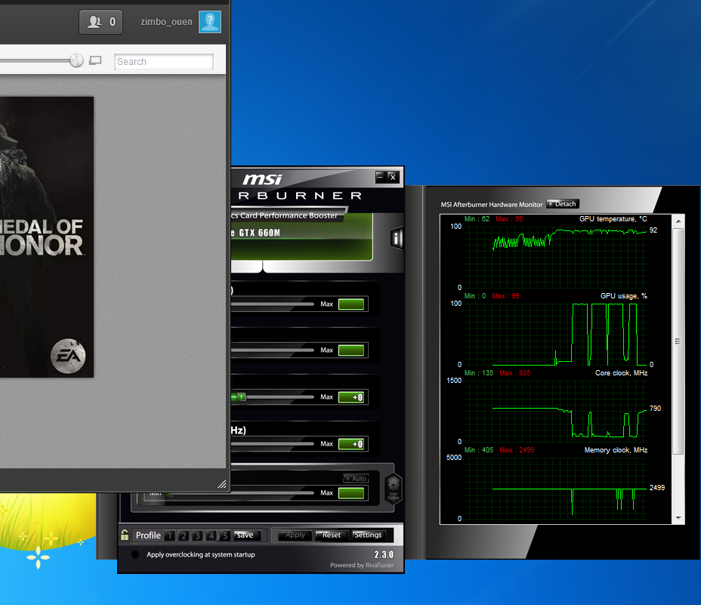701x605 pixels.
Task: Click the Origin game tile size slider handle
Action: click(x=76, y=60)
